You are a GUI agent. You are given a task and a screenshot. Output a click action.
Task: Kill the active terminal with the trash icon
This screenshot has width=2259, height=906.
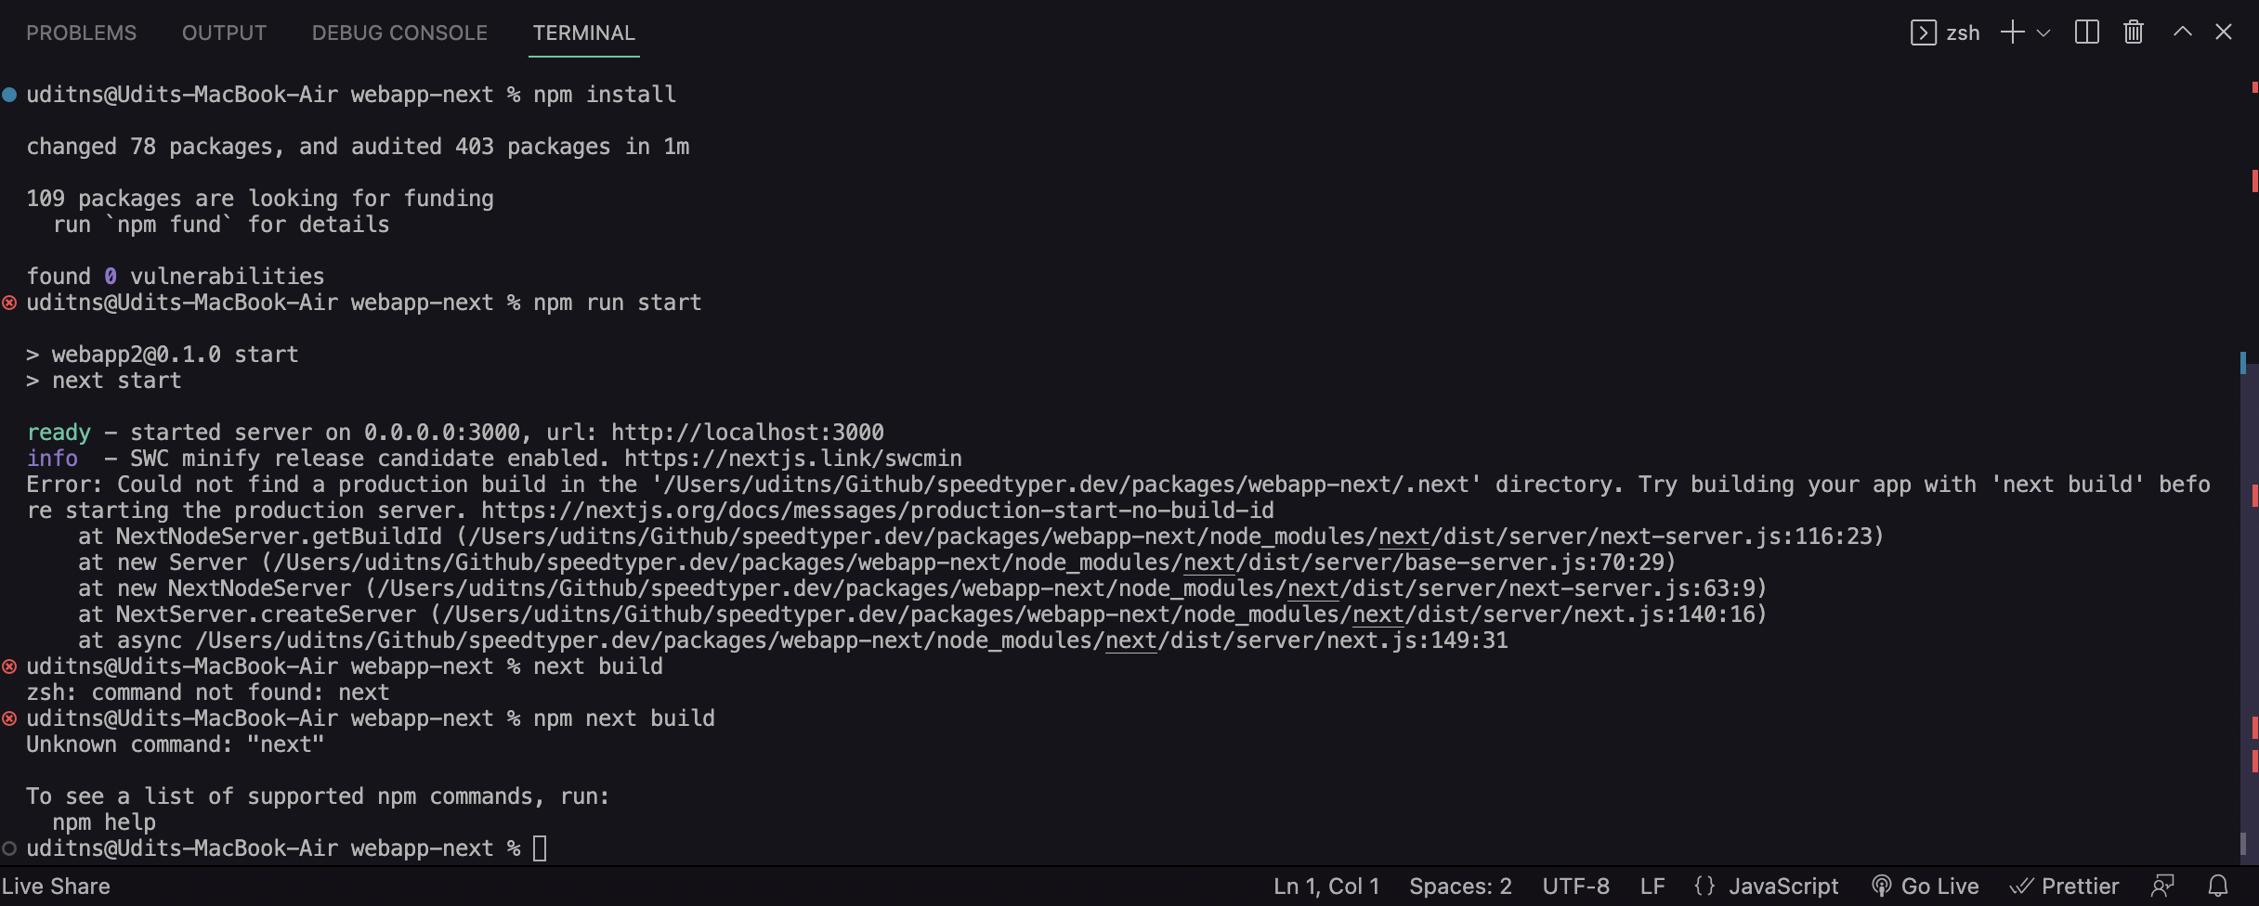(2132, 32)
